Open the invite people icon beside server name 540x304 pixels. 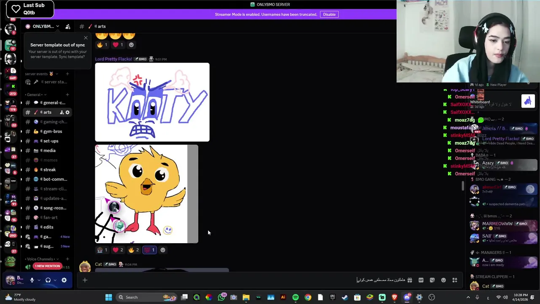pyautogui.click(x=68, y=26)
